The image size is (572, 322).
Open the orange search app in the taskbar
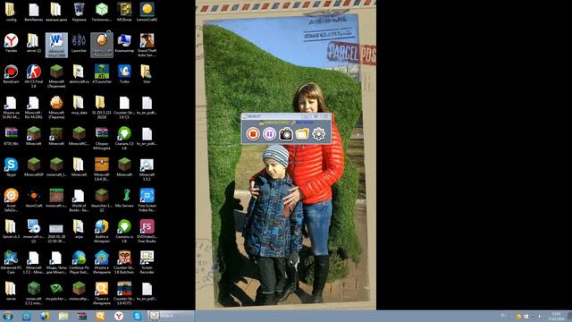pyautogui.click(x=100, y=316)
